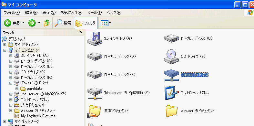Image resolution: width=254 pixels, height=126 pixels.
Task: Open the 表示(V) menu
Action: (49, 13)
